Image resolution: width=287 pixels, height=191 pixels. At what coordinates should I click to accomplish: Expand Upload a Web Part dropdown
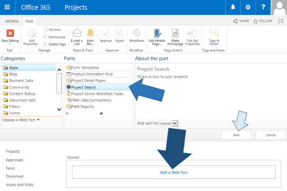tap(21, 120)
